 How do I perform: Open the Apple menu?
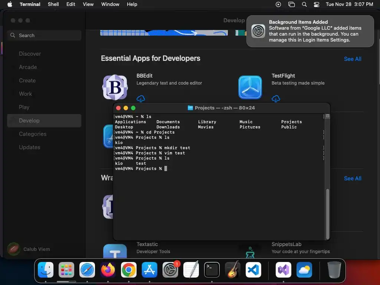(x=10, y=4)
